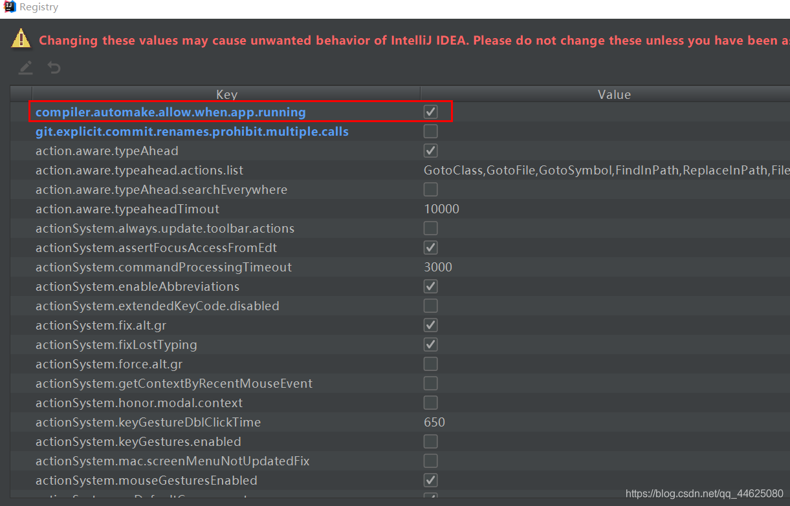Toggle actionSystem.fixLostTyping checkbox
The width and height of the screenshot is (790, 506).
click(430, 344)
